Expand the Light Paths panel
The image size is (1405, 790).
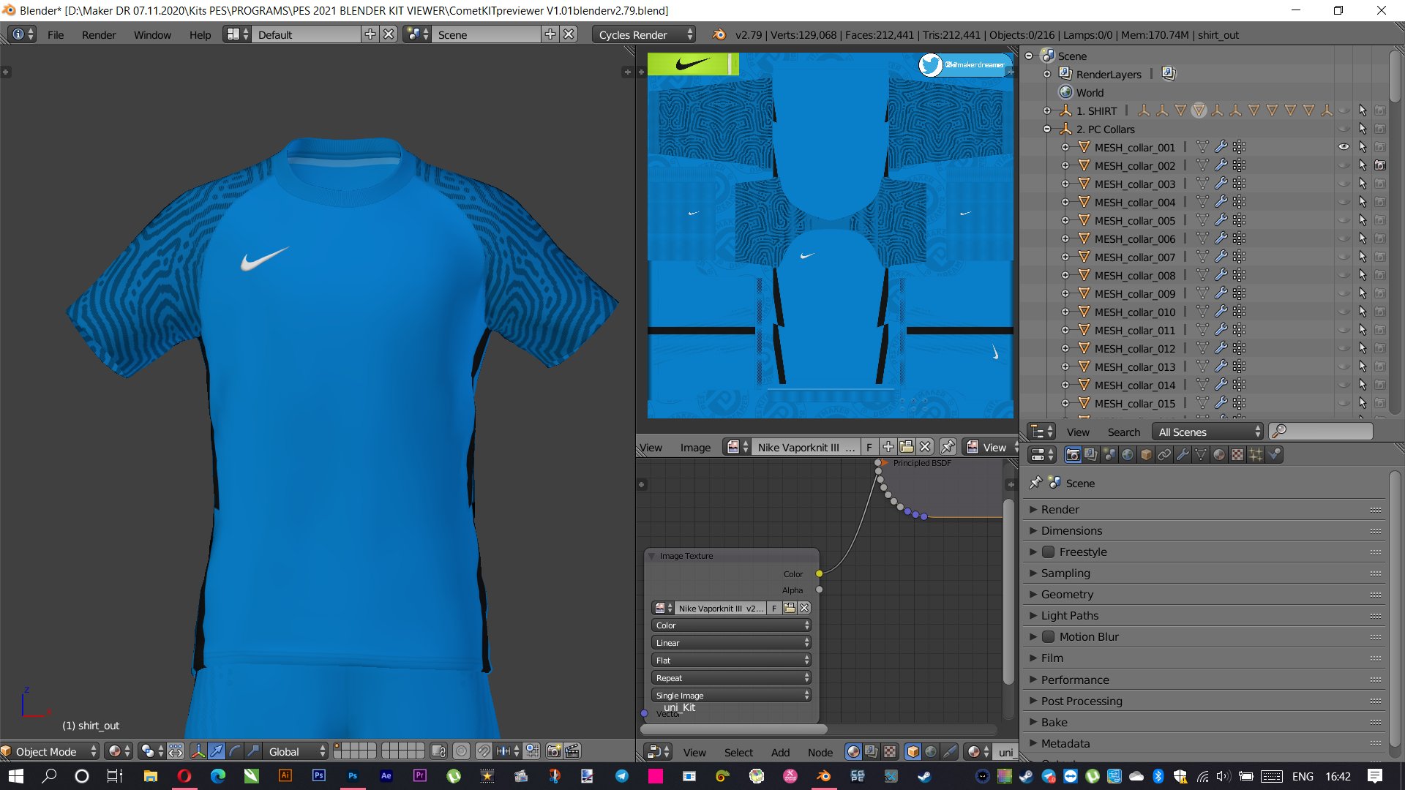(1069, 616)
